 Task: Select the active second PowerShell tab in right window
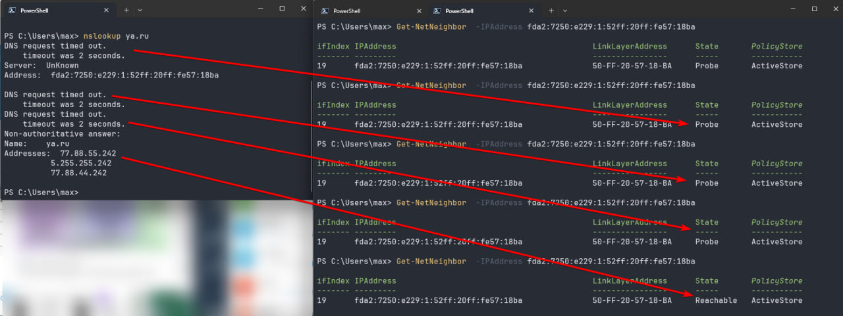coord(461,11)
